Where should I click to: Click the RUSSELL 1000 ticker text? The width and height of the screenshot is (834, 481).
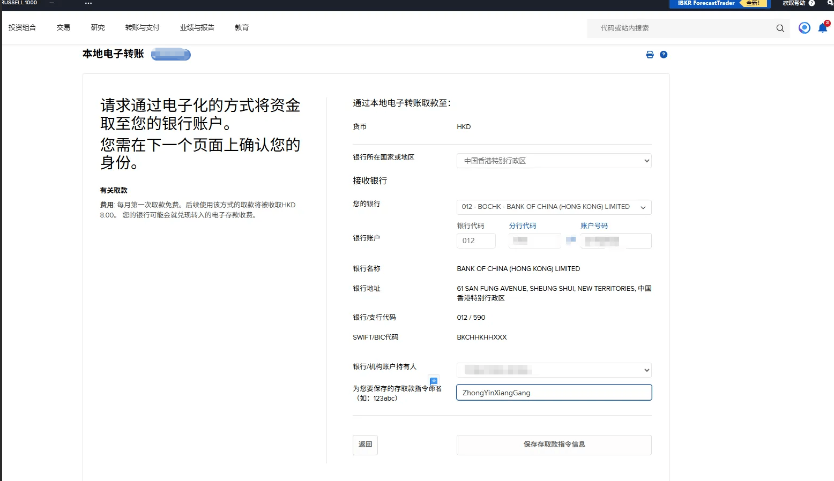click(x=19, y=3)
